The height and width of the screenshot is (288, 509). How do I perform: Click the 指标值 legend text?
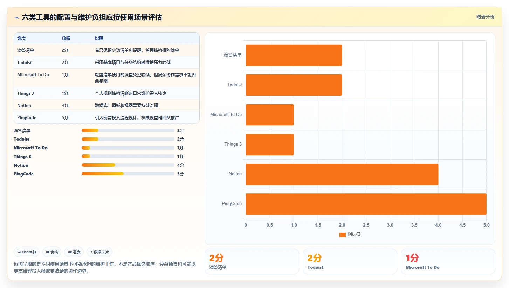pyautogui.click(x=354, y=235)
